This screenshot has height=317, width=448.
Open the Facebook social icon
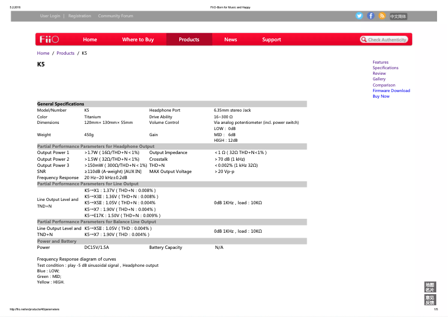click(x=370, y=16)
